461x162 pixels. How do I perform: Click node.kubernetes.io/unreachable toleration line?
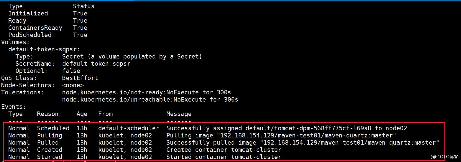pos(150,100)
